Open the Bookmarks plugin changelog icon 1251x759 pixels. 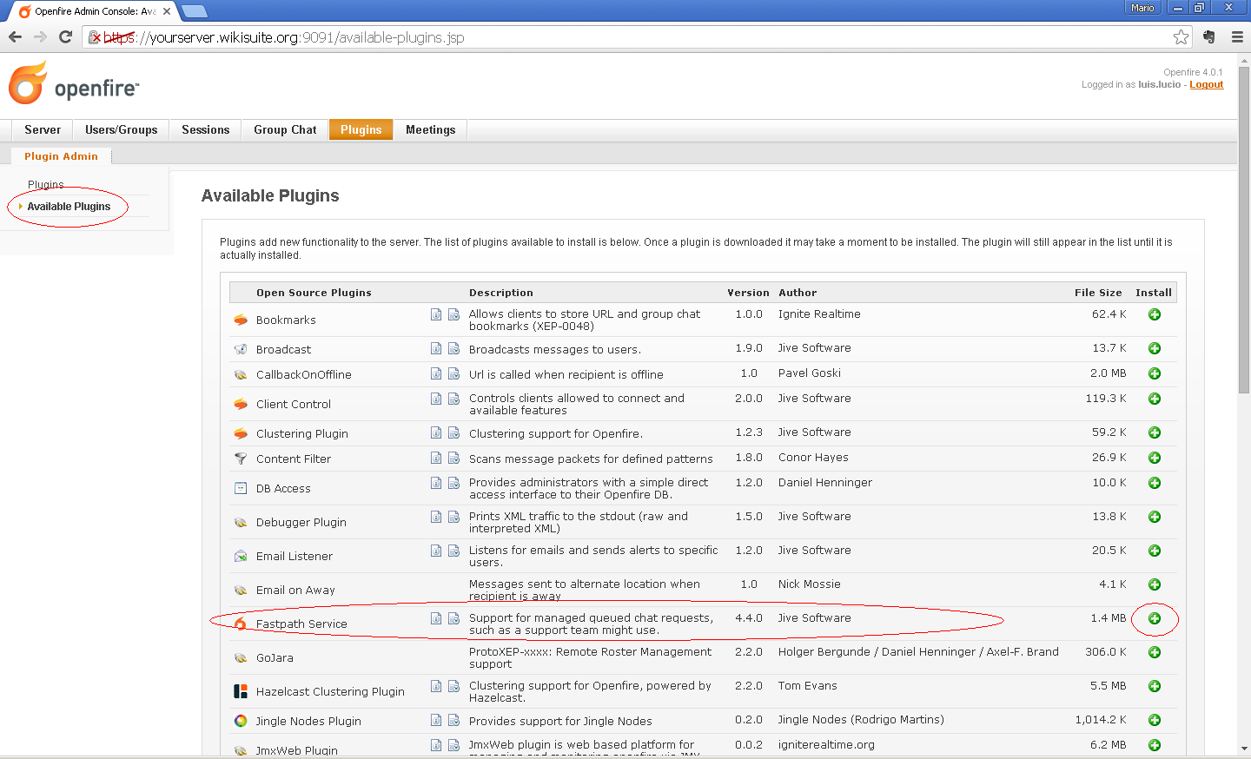(x=453, y=314)
